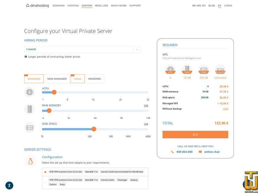
Task: Switch to the NON-MANAGED server option
Action: (57, 78)
